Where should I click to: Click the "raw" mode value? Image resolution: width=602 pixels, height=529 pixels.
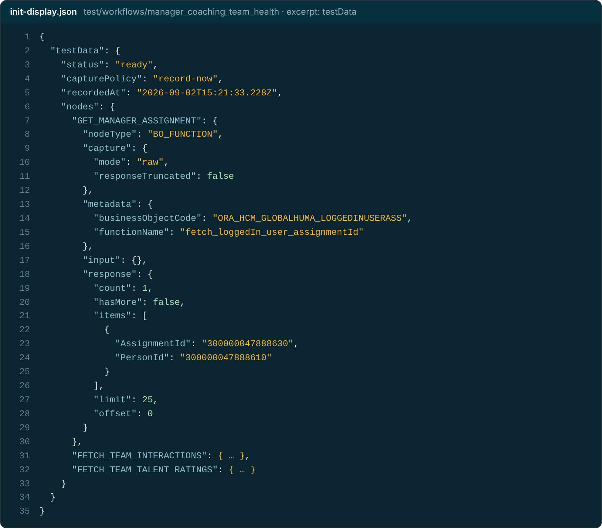[x=150, y=162]
